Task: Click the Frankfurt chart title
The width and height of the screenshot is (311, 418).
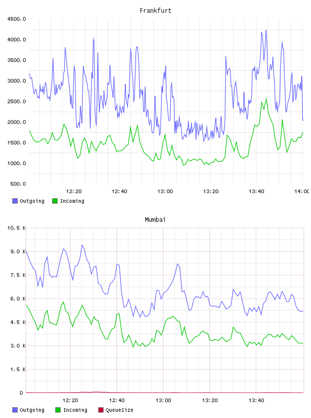Action: [x=155, y=11]
